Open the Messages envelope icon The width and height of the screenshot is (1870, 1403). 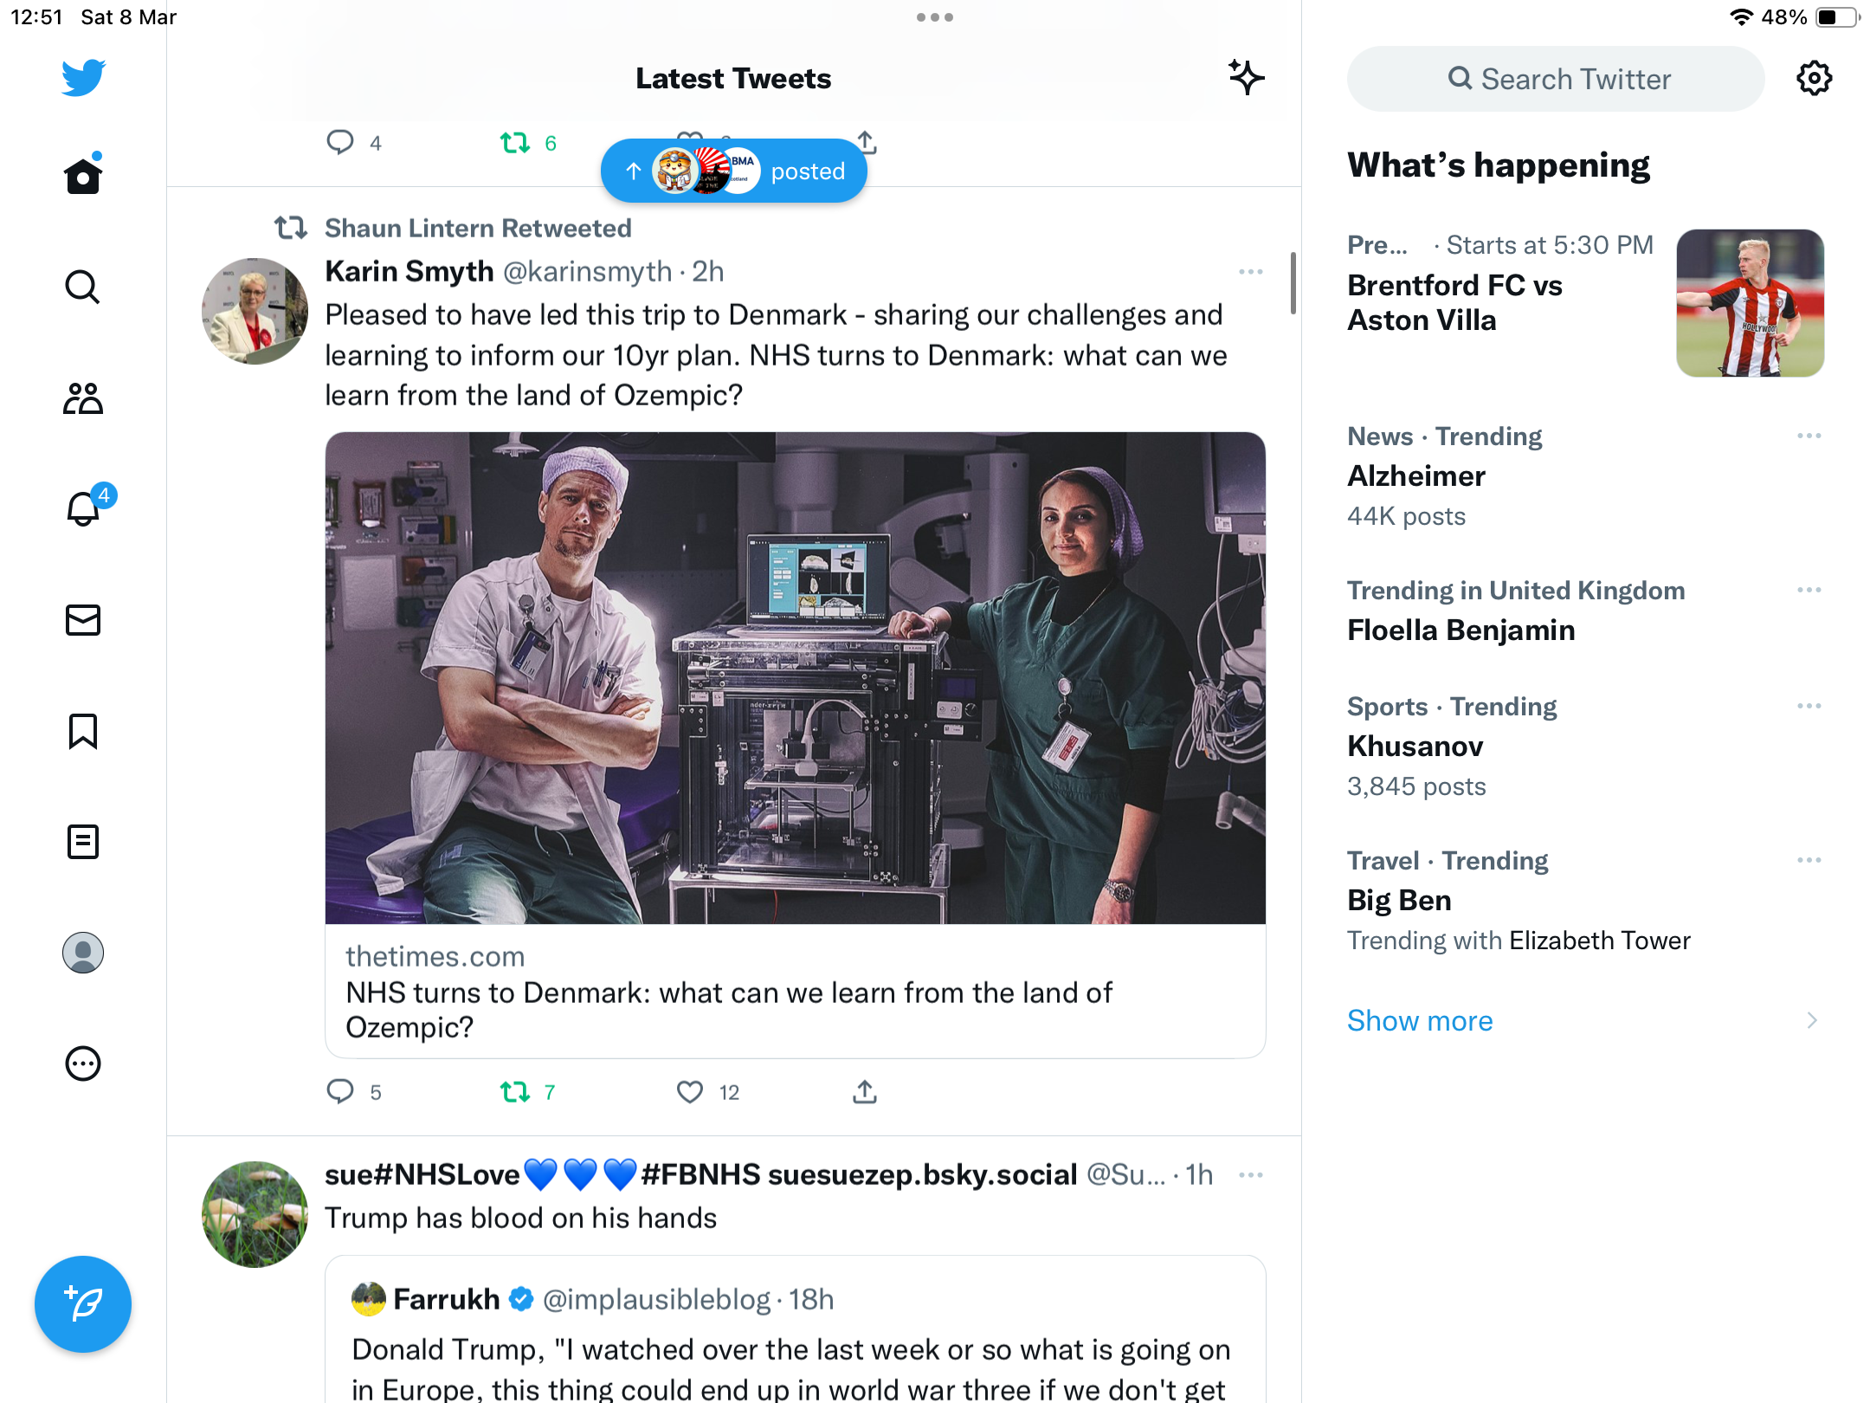click(83, 620)
